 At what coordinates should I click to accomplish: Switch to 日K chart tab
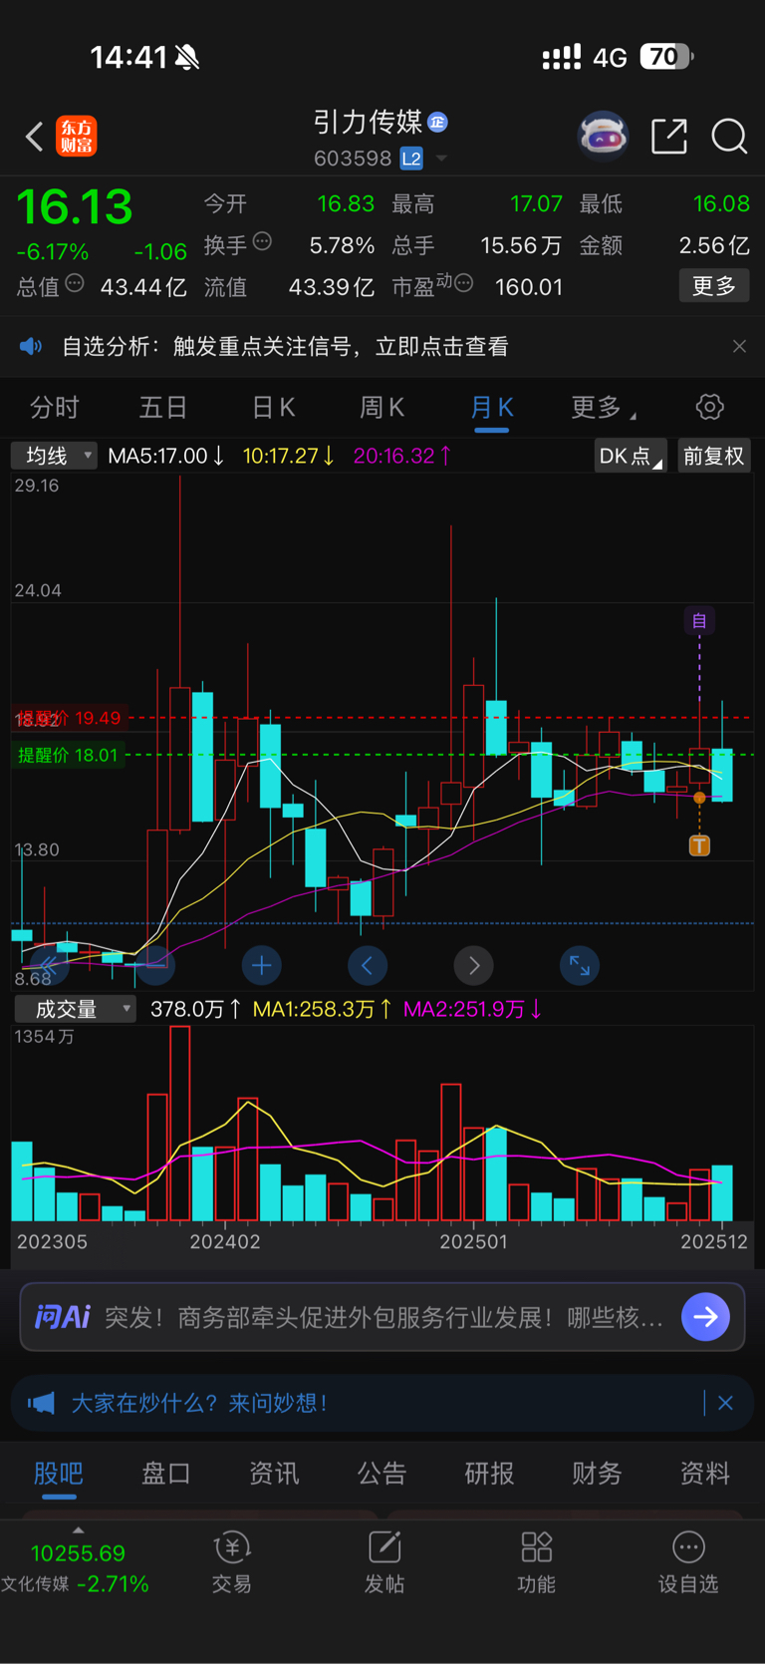(273, 408)
